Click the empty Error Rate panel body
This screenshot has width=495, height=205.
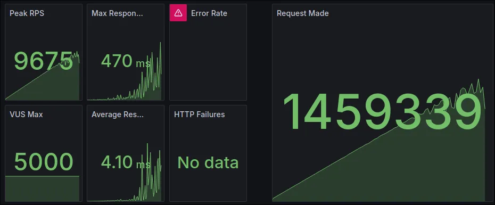pyautogui.click(x=208, y=62)
